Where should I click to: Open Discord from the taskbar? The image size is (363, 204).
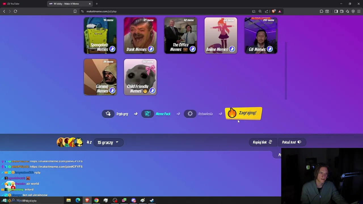(x=134, y=200)
